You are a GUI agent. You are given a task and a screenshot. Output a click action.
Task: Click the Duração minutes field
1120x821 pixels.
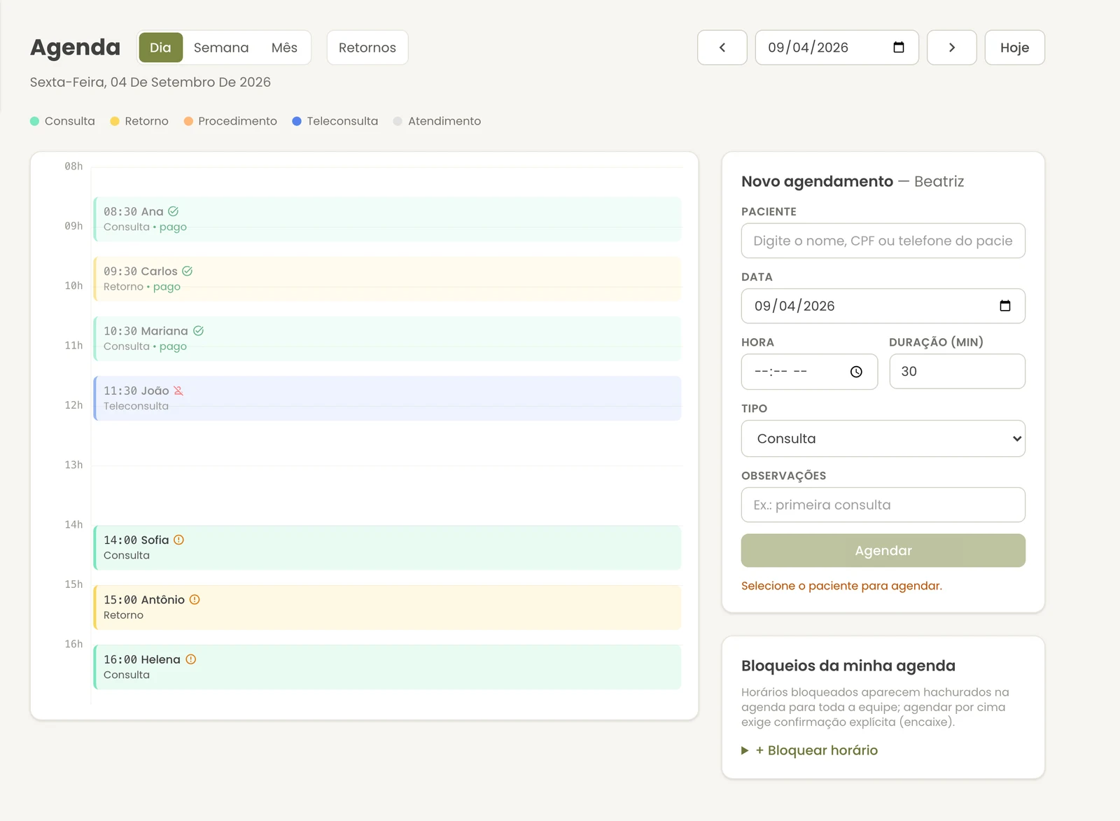pyautogui.click(x=958, y=372)
